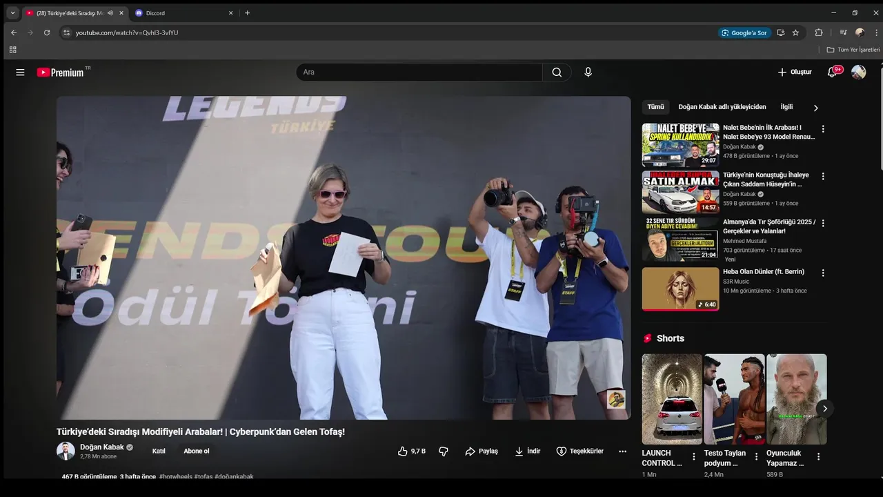
Task: Open Testo Taylan podyum short thumbnail
Action: coord(734,399)
